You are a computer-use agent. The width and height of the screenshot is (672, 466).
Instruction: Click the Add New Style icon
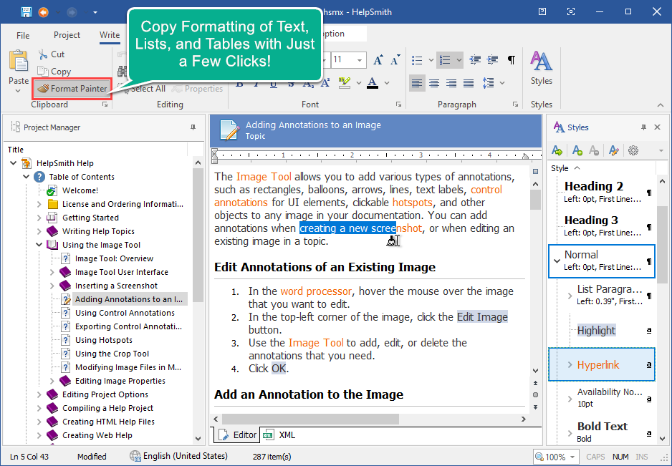[577, 150]
